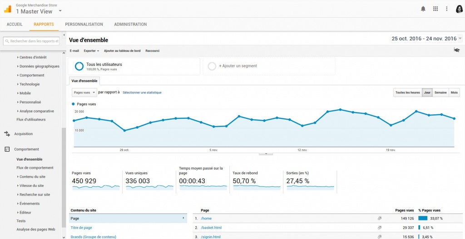Viewport: 465px width, 239px height.
Task: Switch to the ADMINISTRATION tab
Action: pyautogui.click(x=130, y=24)
